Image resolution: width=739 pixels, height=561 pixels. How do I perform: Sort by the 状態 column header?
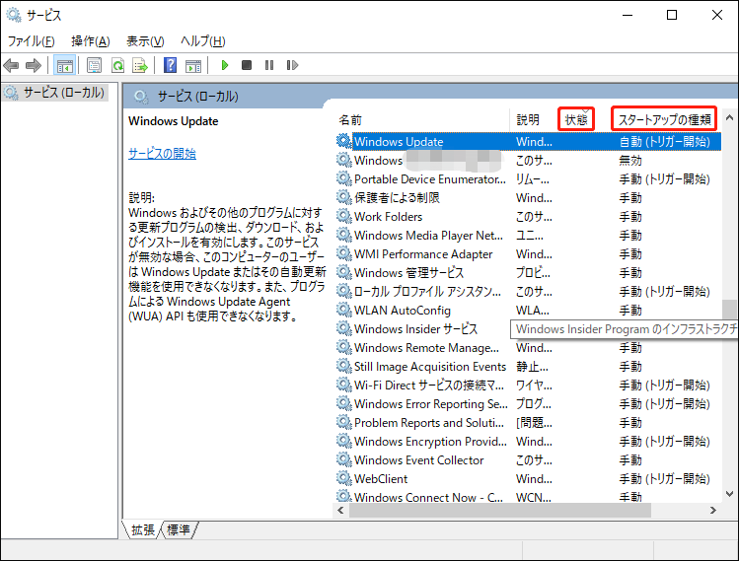(575, 119)
